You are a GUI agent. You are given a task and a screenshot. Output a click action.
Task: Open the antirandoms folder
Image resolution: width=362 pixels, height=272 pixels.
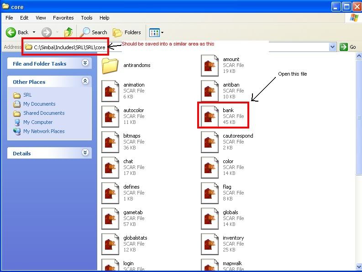(x=110, y=65)
